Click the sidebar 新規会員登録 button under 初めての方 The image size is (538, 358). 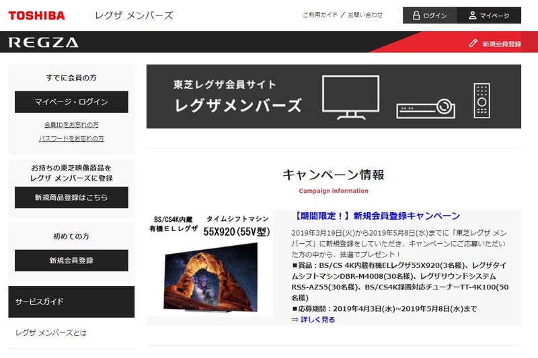pos(71,261)
